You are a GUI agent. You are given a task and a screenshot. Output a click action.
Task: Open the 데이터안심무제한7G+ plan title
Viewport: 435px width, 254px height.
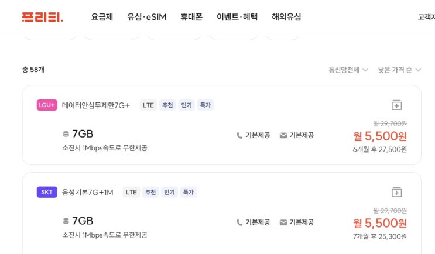pos(96,105)
